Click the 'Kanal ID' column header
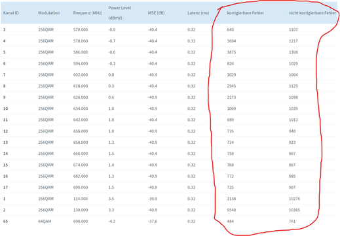Image resolution: width=340 pixels, height=236 pixels. (11, 13)
